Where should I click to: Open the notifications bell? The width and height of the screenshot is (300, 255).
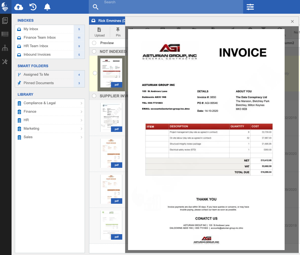[47, 7]
